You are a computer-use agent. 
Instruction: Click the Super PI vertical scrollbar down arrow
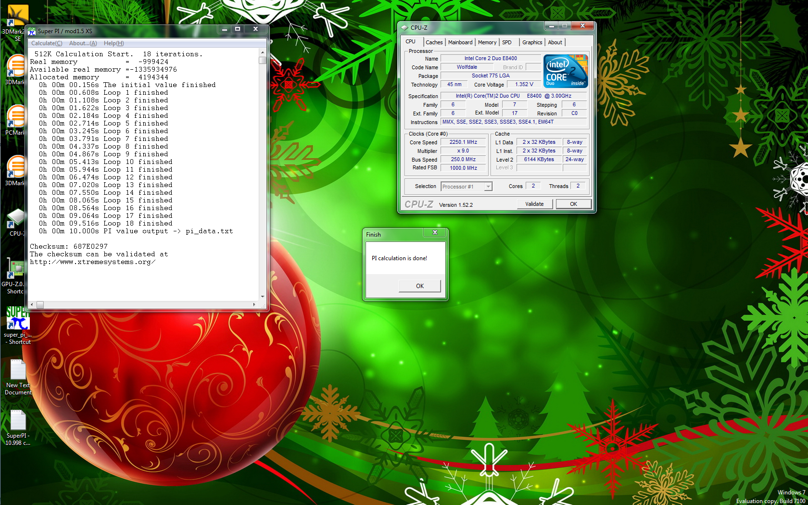[262, 297]
